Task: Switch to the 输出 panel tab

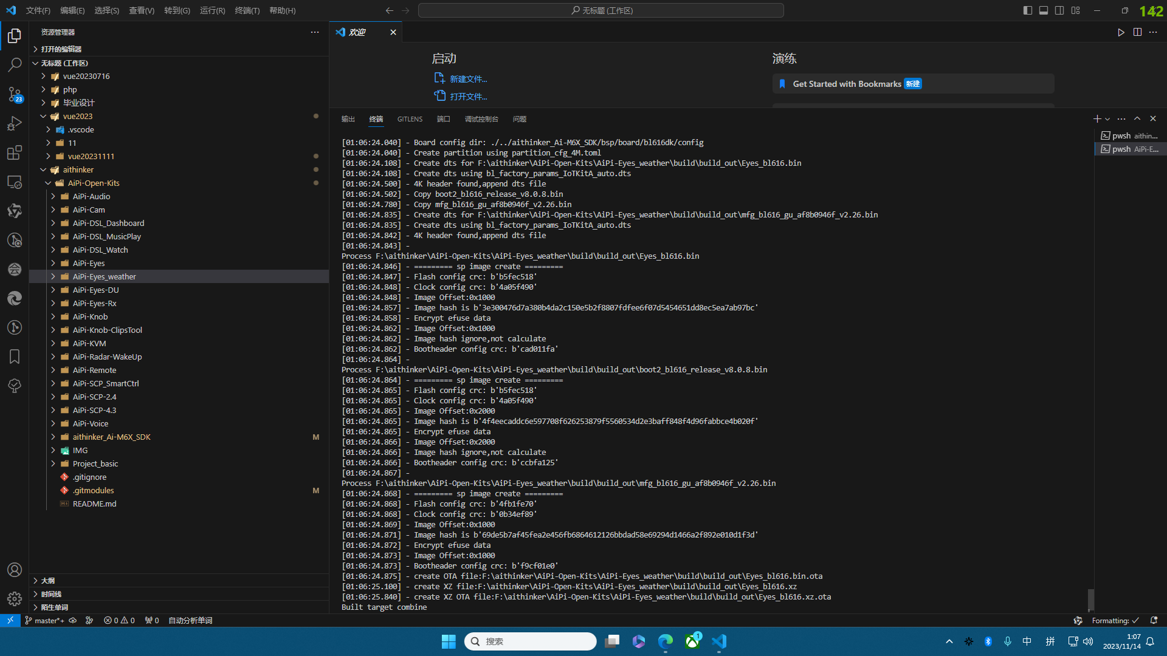Action: pos(348,119)
